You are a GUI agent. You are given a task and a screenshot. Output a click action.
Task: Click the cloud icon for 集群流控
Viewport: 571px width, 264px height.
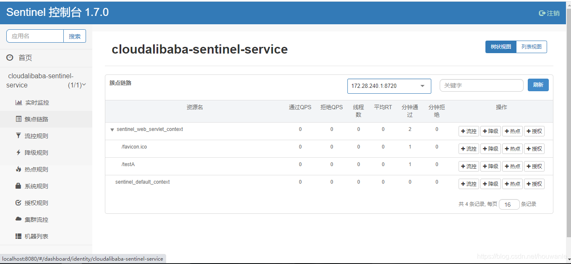point(18,219)
